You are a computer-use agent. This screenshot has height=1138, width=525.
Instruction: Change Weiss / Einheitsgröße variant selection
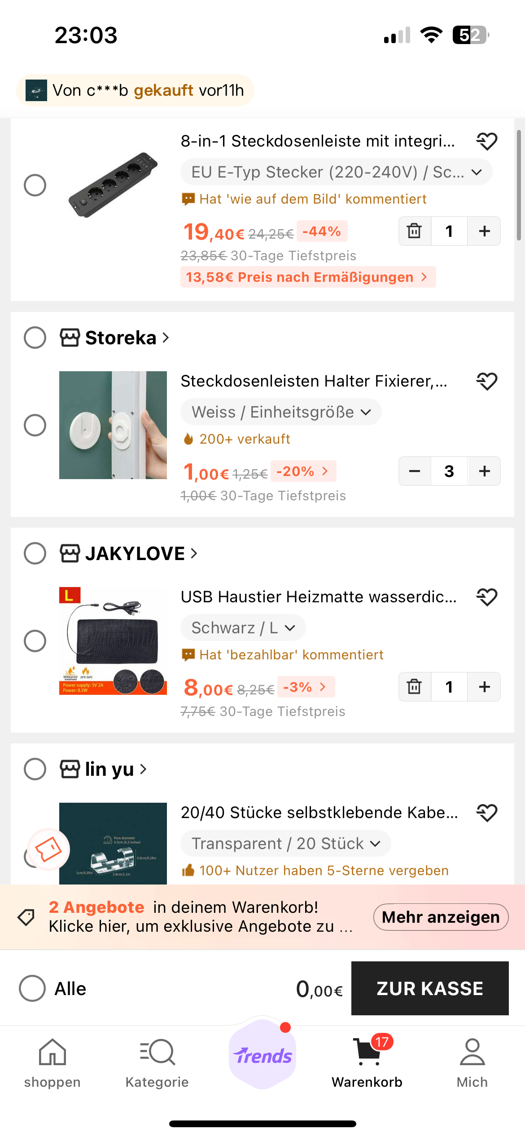click(281, 412)
